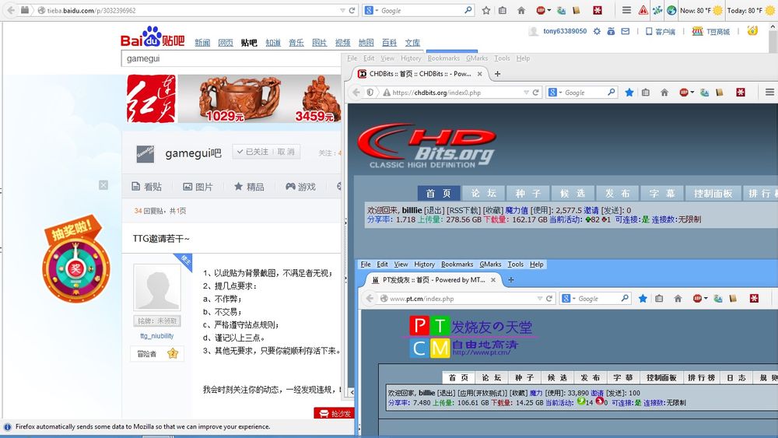This screenshot has width=778, height=438.
Task: Click Adblock Plus icon in CHDBits window
Action: coord(684,93)
